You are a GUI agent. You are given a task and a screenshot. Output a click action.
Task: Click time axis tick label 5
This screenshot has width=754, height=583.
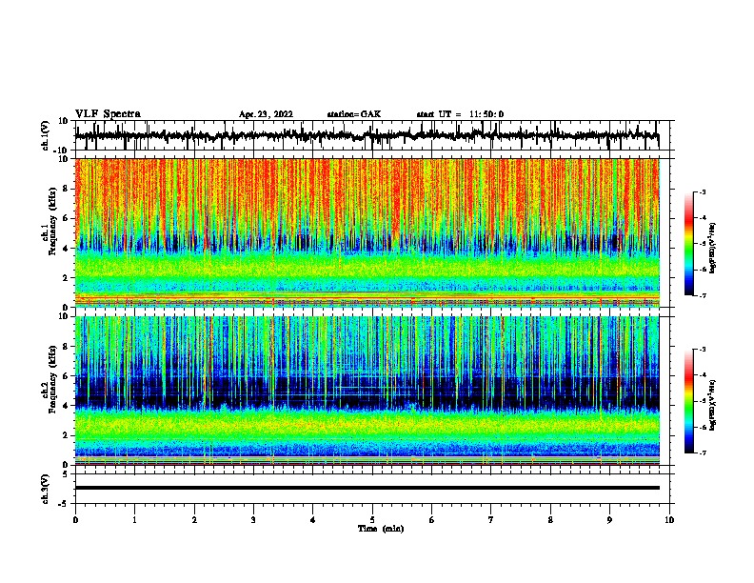pyautogui.click(x=372, y=519)
